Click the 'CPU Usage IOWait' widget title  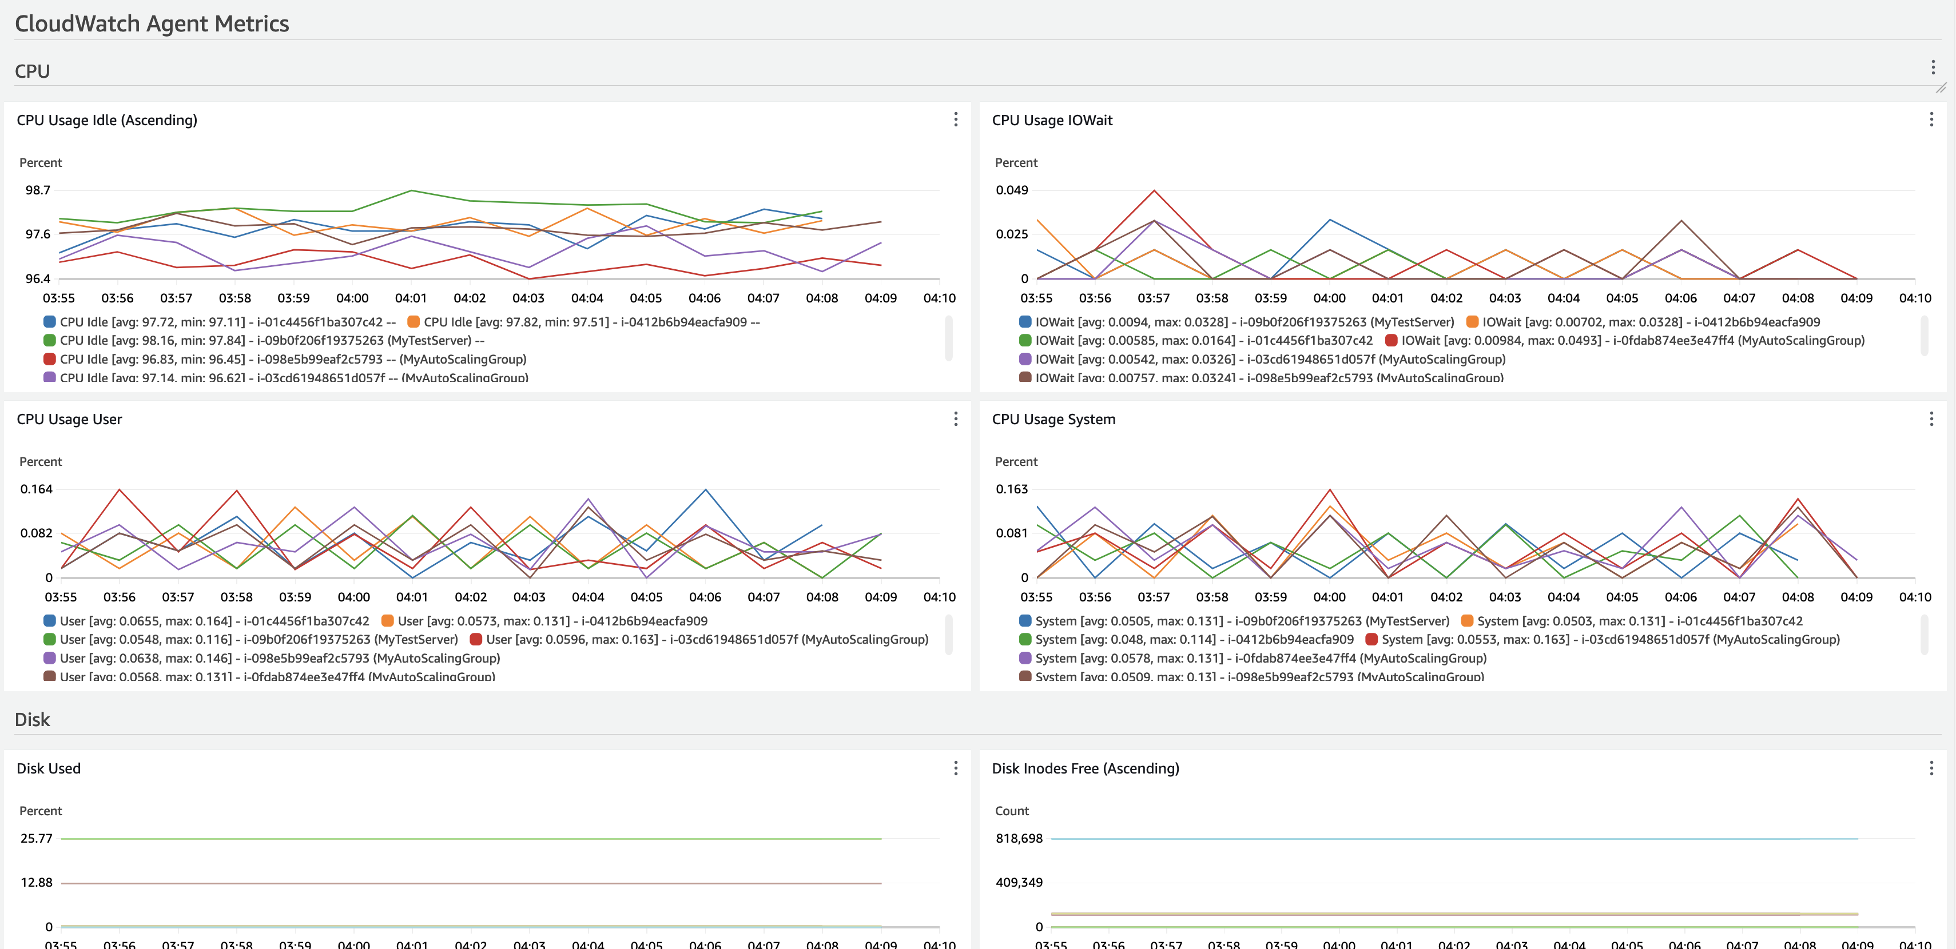coord(1052,120)
